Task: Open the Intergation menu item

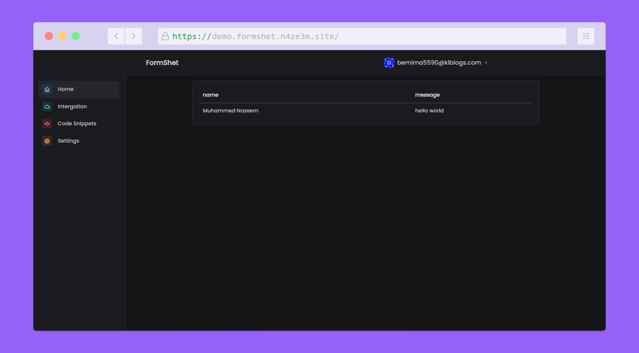Action: pos(72,107)
